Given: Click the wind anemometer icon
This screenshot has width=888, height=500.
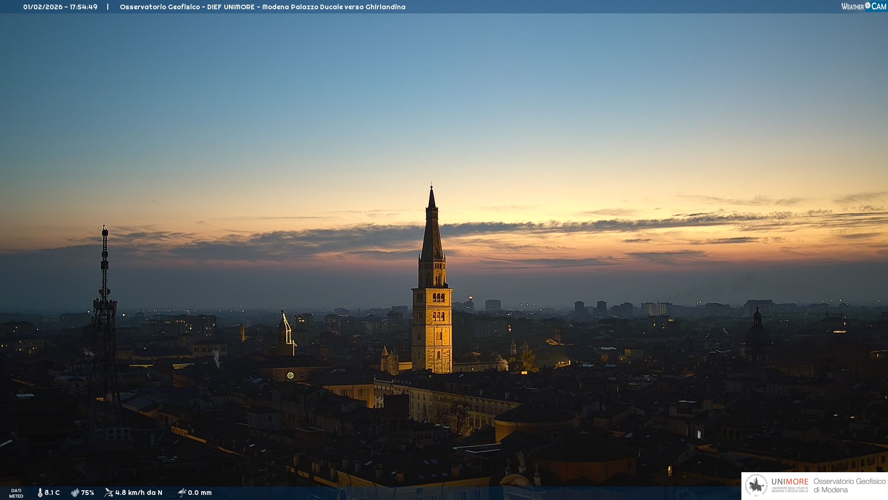Looking at the screenshot, I should pyautogui.click(x=109, y=493).
